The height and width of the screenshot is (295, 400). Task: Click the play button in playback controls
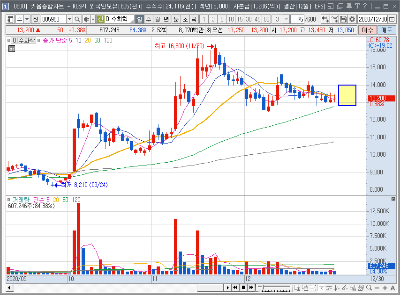(x=227, y=288)
